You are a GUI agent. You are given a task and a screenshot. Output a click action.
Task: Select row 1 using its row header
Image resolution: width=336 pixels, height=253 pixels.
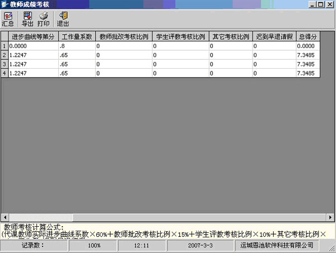pos(4,46)
